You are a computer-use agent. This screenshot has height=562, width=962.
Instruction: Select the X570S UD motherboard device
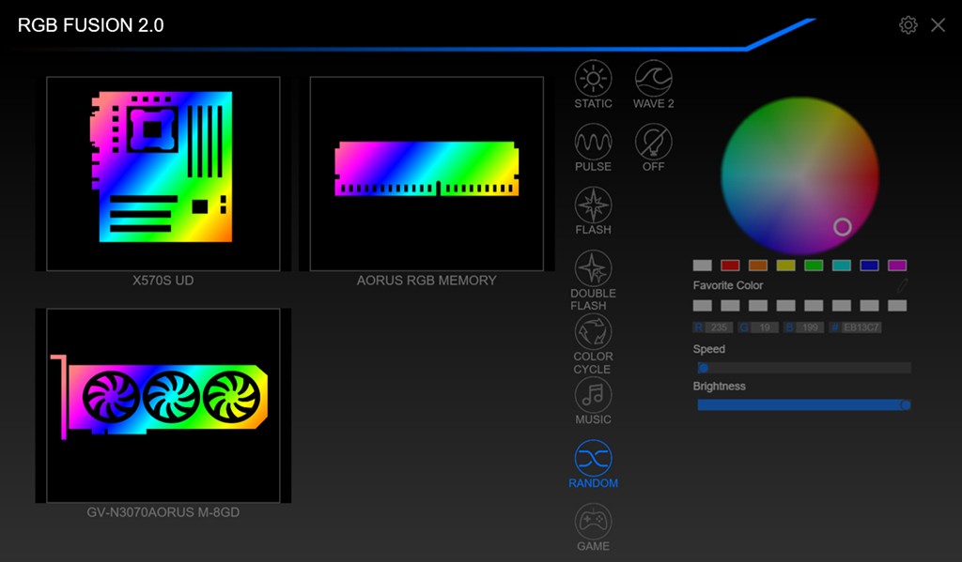point(163,174)
